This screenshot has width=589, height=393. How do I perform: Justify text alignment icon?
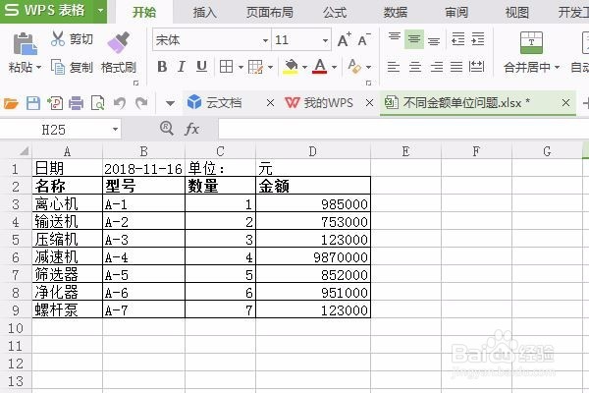pos(456,67)
